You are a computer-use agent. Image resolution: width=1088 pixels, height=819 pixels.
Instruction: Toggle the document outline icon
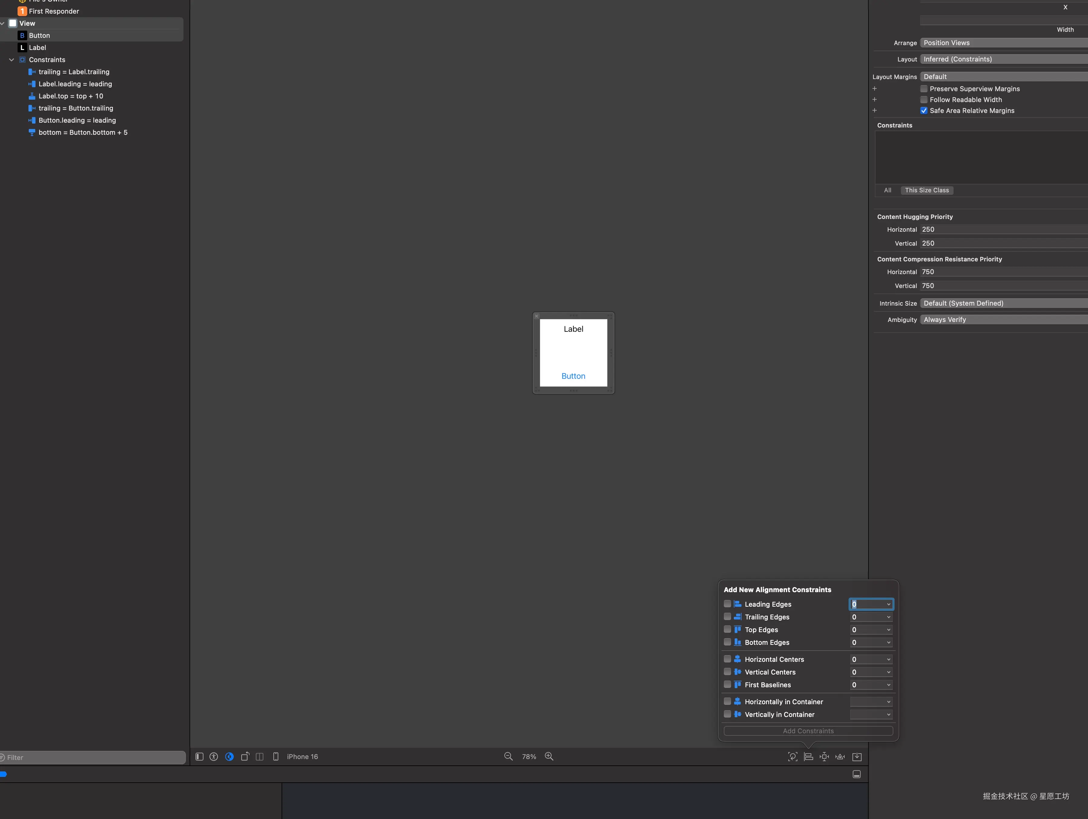click(x=199, y=757)
